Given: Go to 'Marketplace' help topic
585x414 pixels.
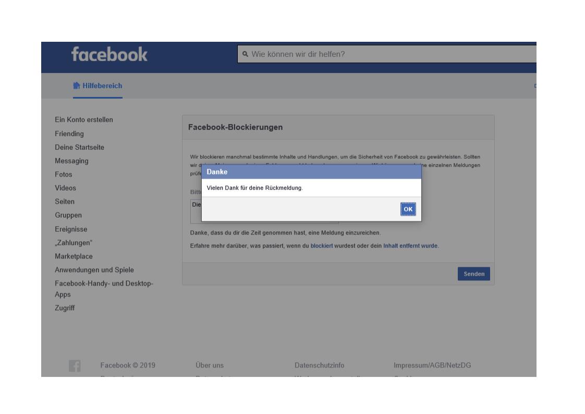Looking at the screenshot, I should (x=74, y=256).
